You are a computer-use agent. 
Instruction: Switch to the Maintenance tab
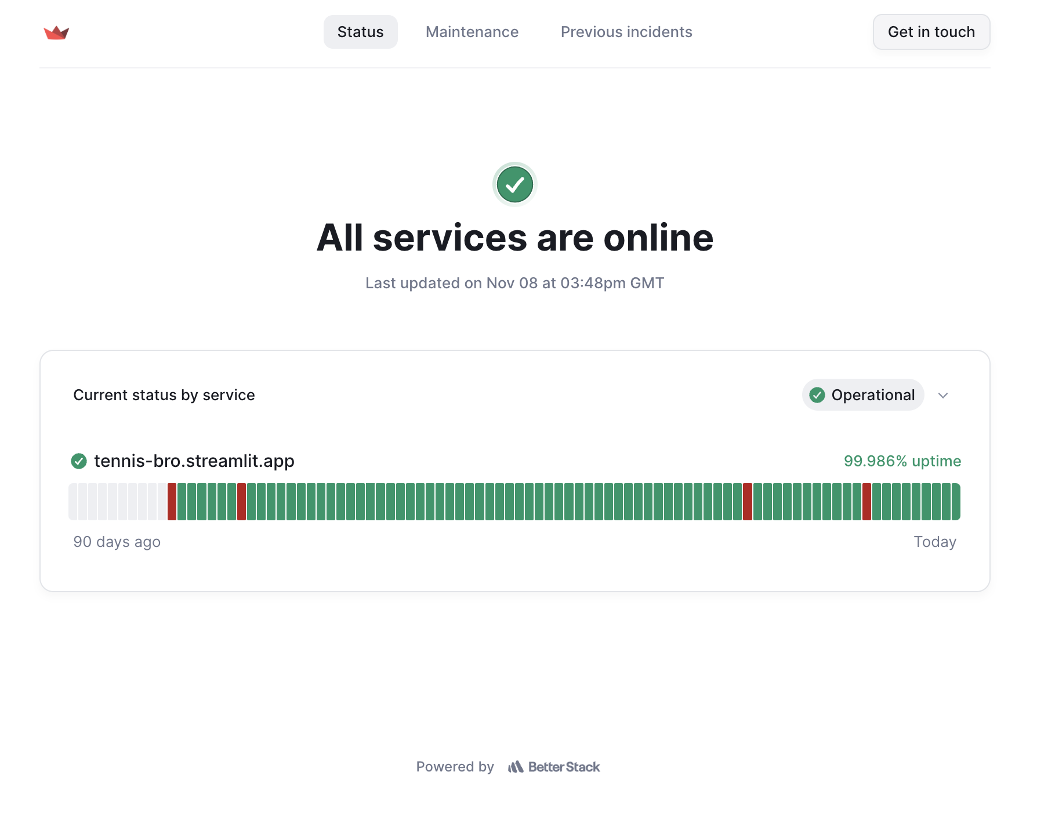coord(472,32)
